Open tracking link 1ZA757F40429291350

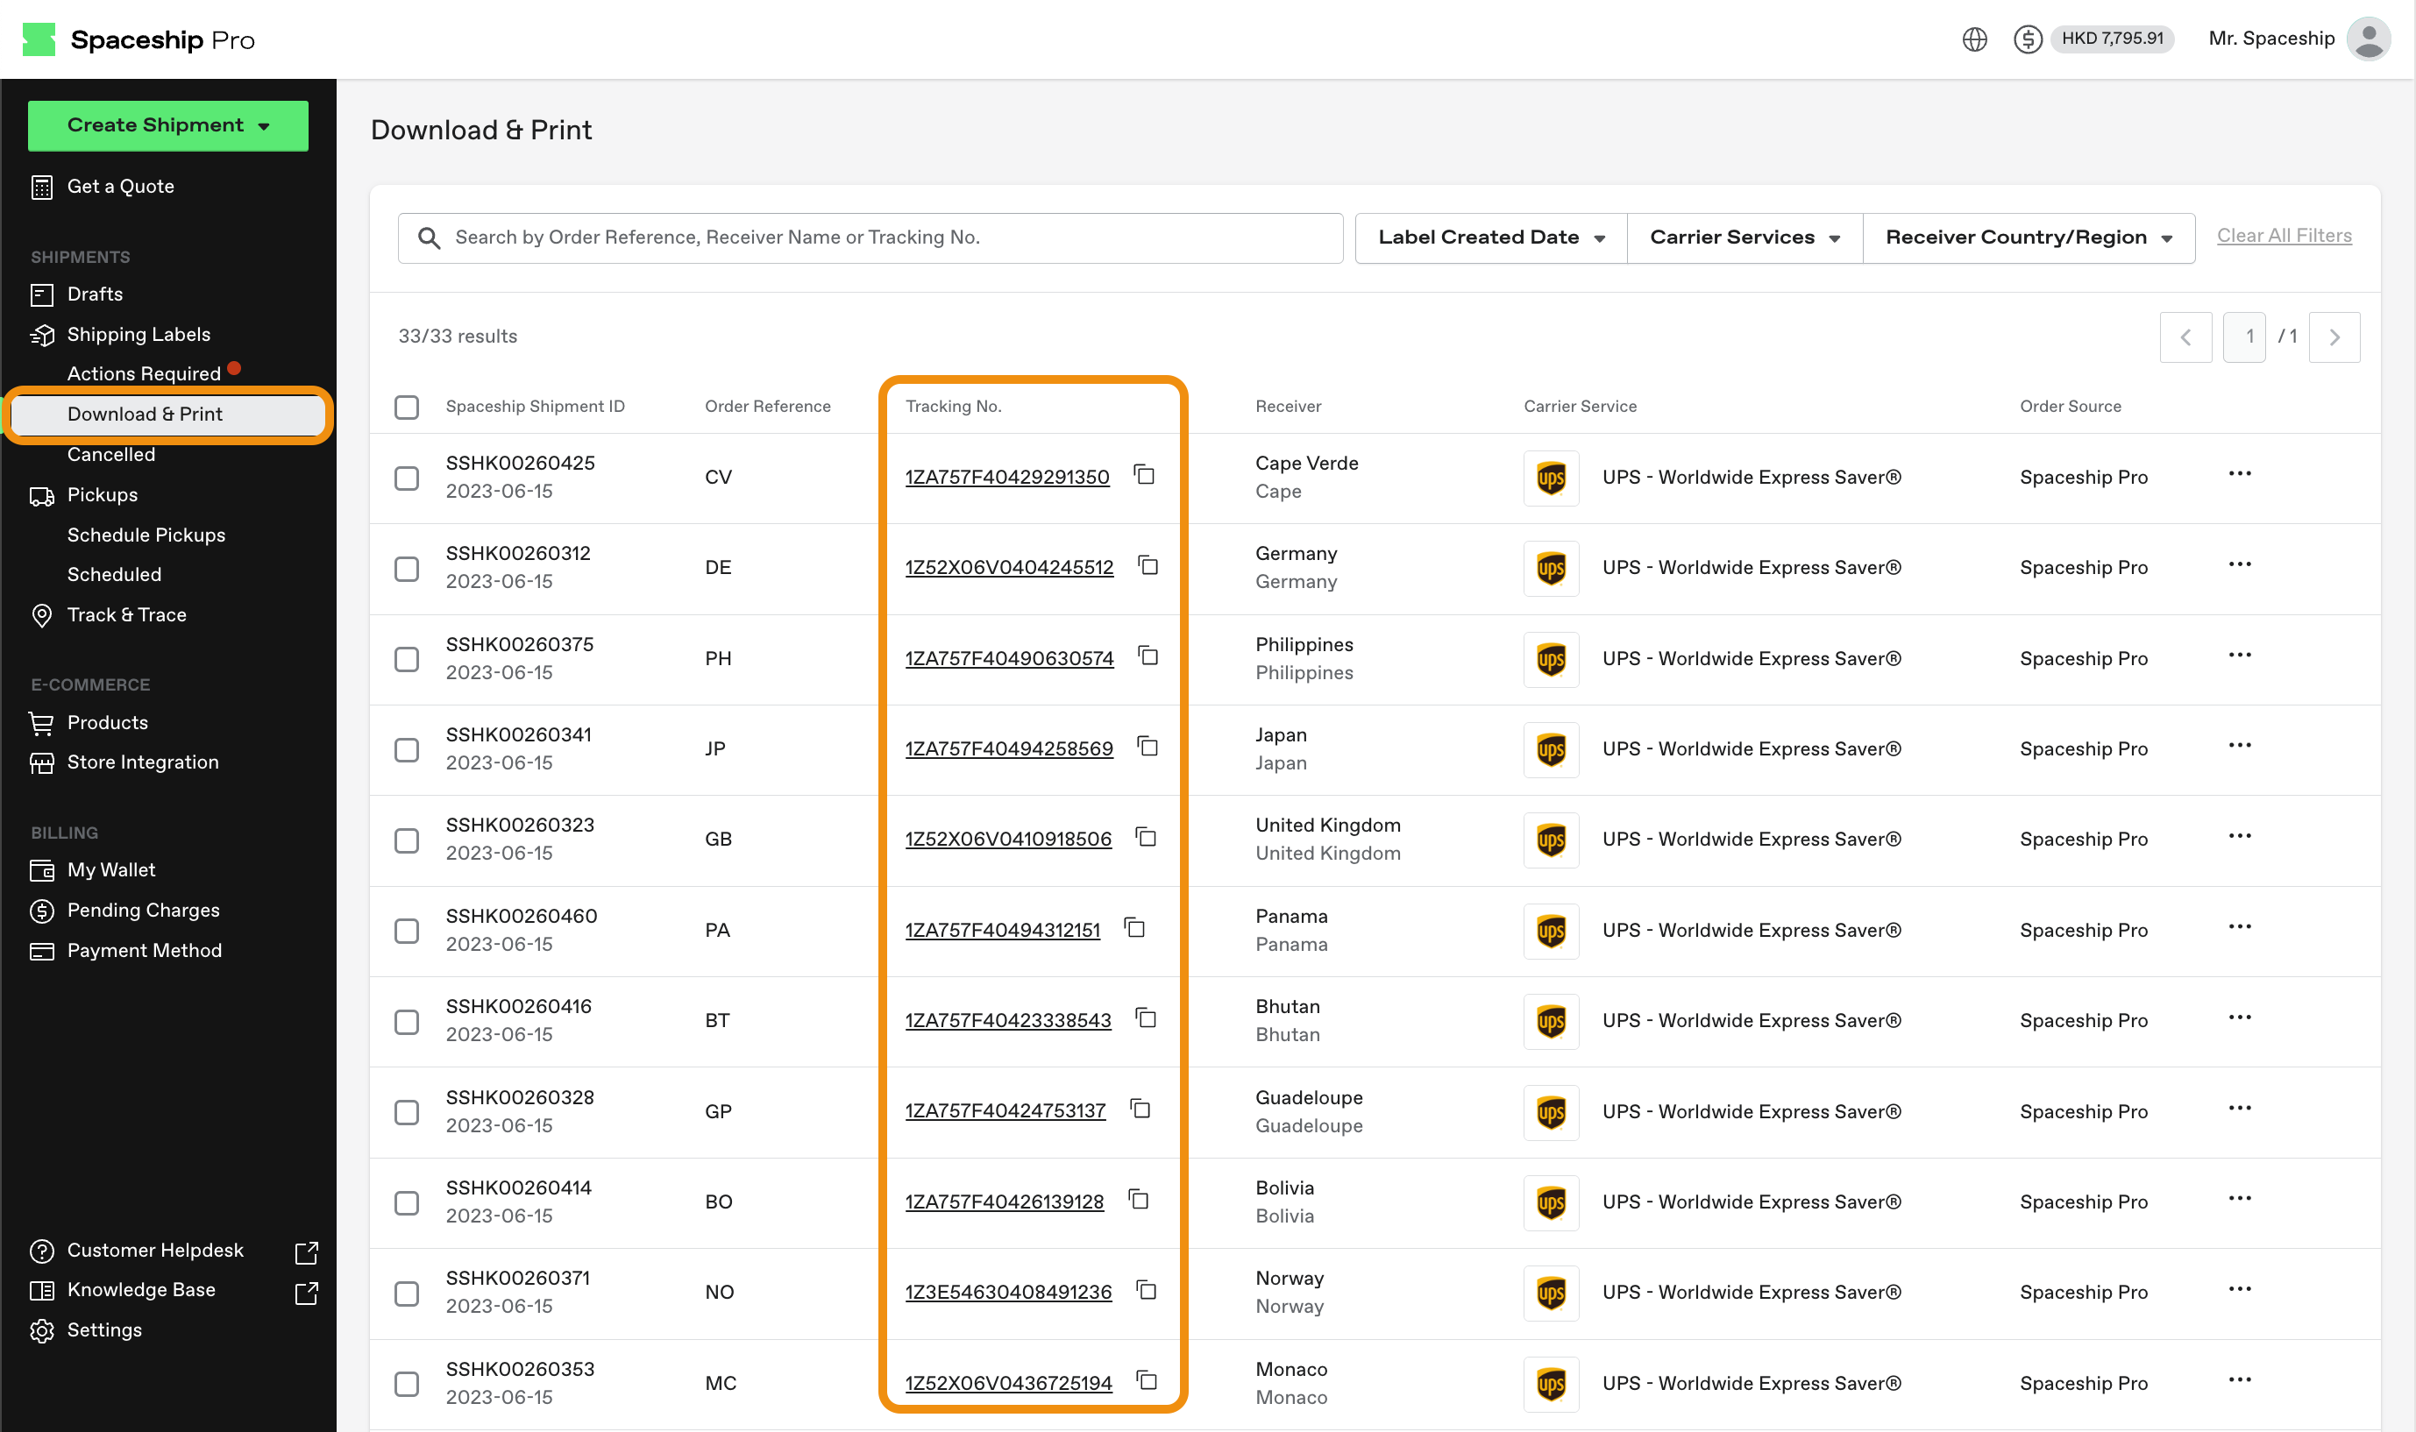(x=1006, y=478)
